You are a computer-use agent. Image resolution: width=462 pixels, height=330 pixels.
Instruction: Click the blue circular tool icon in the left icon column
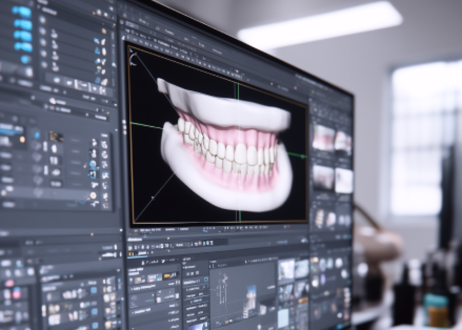pyautogui.click(x=93, y=164)
